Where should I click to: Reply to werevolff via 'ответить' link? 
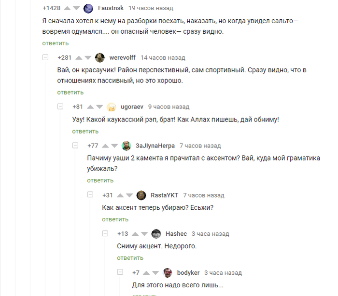[x=70, y=93]
